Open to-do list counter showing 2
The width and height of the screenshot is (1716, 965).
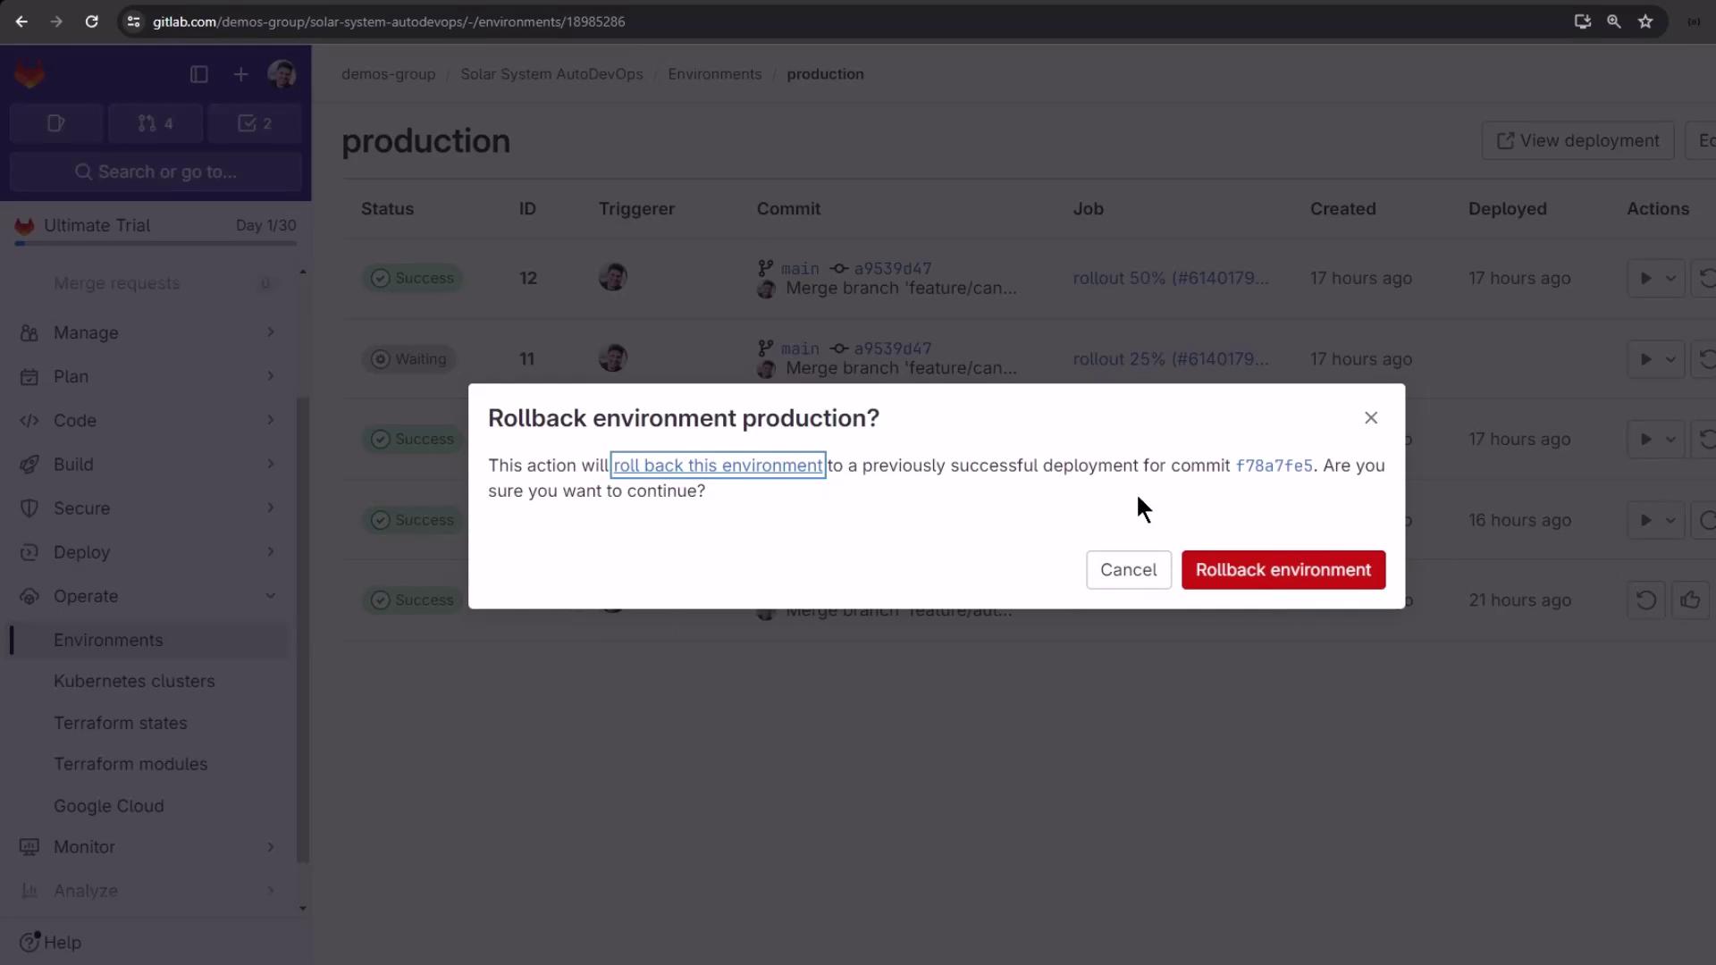255,123
